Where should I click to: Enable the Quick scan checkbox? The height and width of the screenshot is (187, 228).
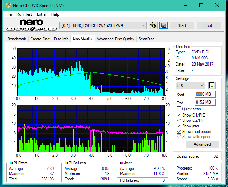coord(179,109)
